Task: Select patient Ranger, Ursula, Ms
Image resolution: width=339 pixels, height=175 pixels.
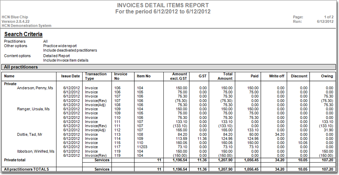Action: pos(33,109)
